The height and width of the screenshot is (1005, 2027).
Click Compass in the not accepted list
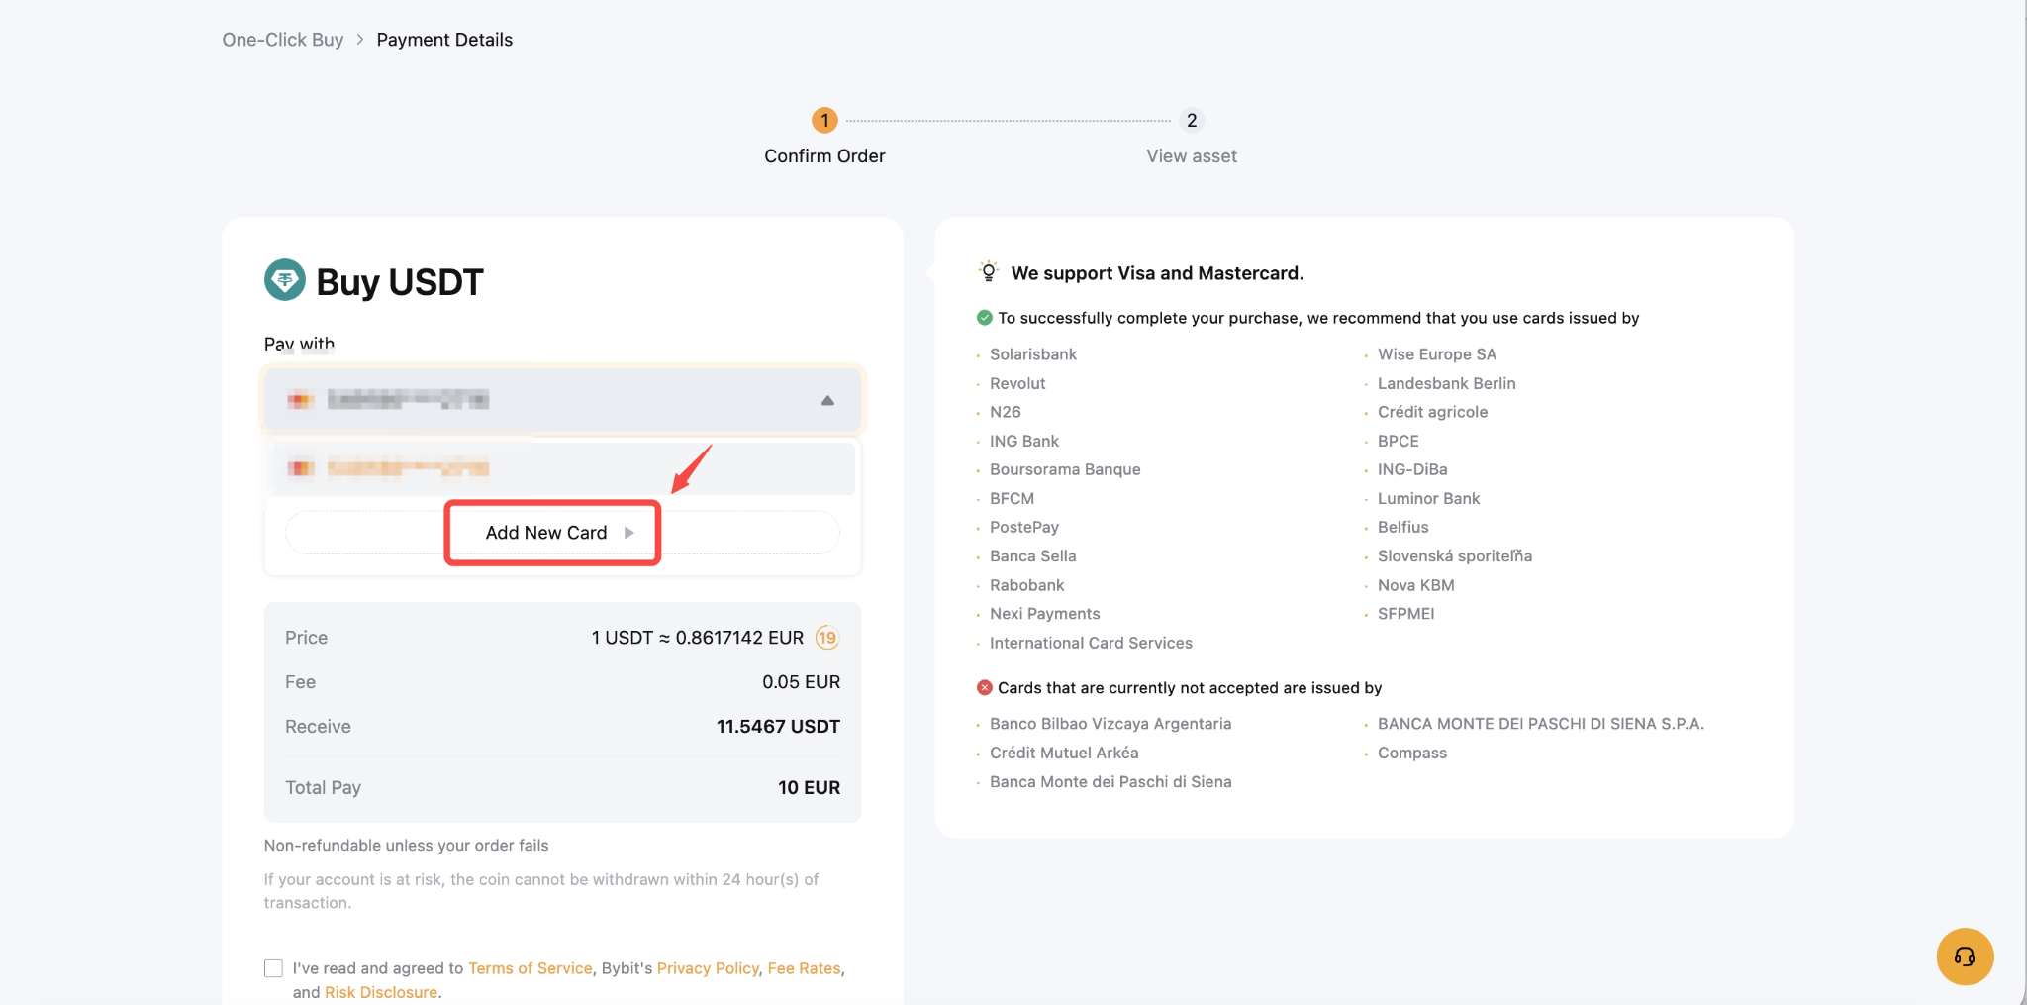pyautogui.click(x=1412, y=753)
